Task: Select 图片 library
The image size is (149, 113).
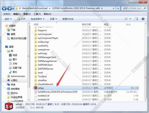Action: (15, 59)
